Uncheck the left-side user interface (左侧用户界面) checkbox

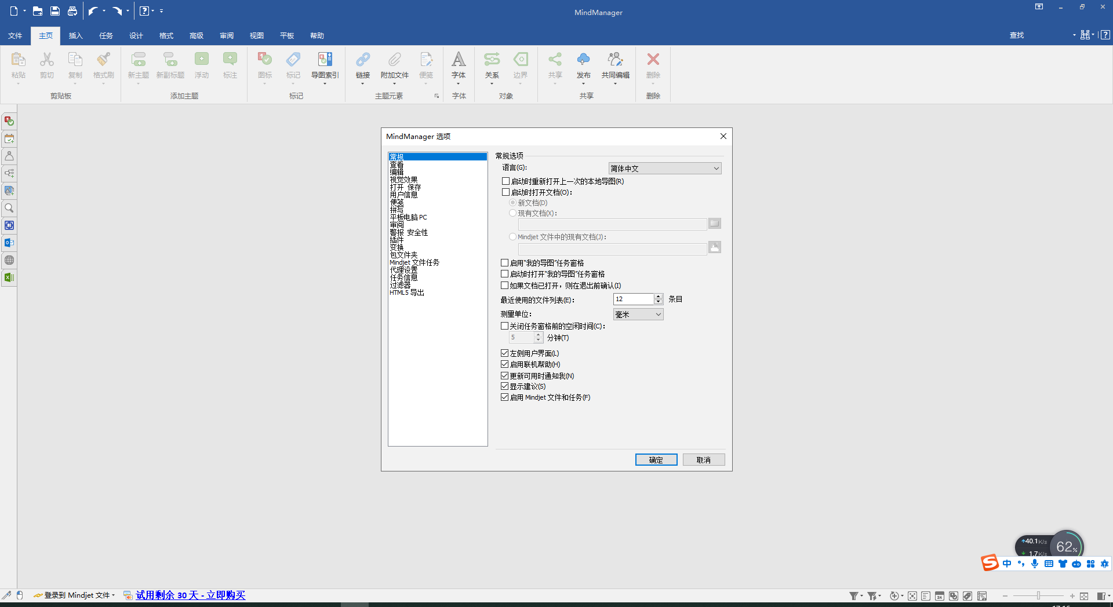coord(504,353)
